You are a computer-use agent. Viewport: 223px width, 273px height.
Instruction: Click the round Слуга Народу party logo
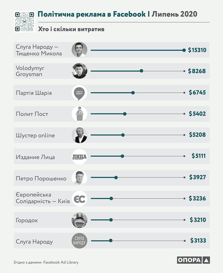(x=79, y=241)
